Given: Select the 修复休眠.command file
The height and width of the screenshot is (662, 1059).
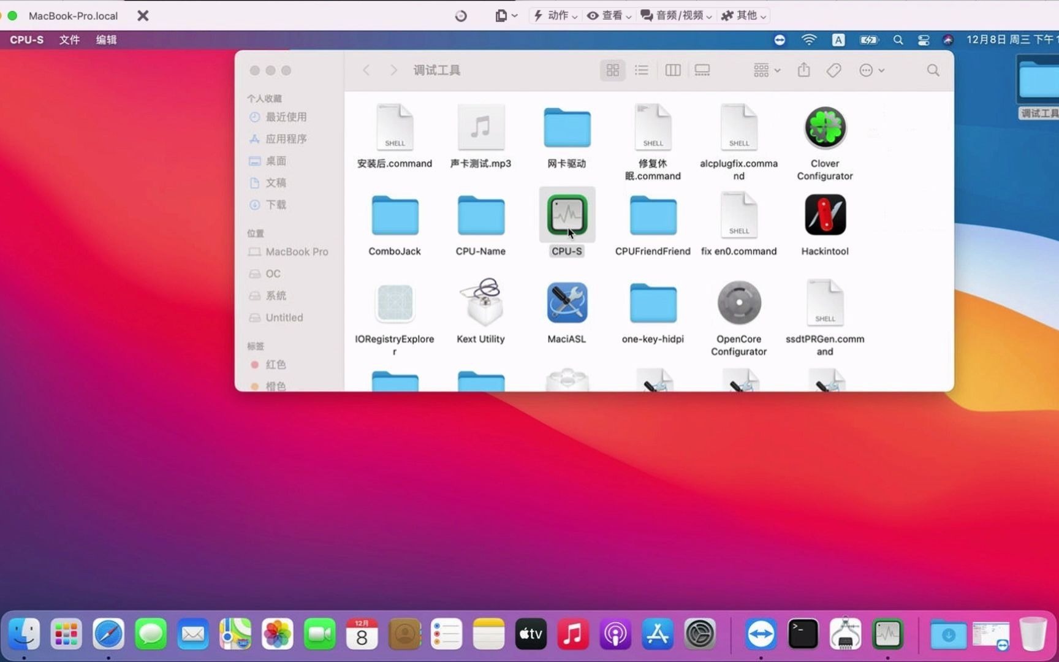Looking at the screenshot, I should point(653,127).
